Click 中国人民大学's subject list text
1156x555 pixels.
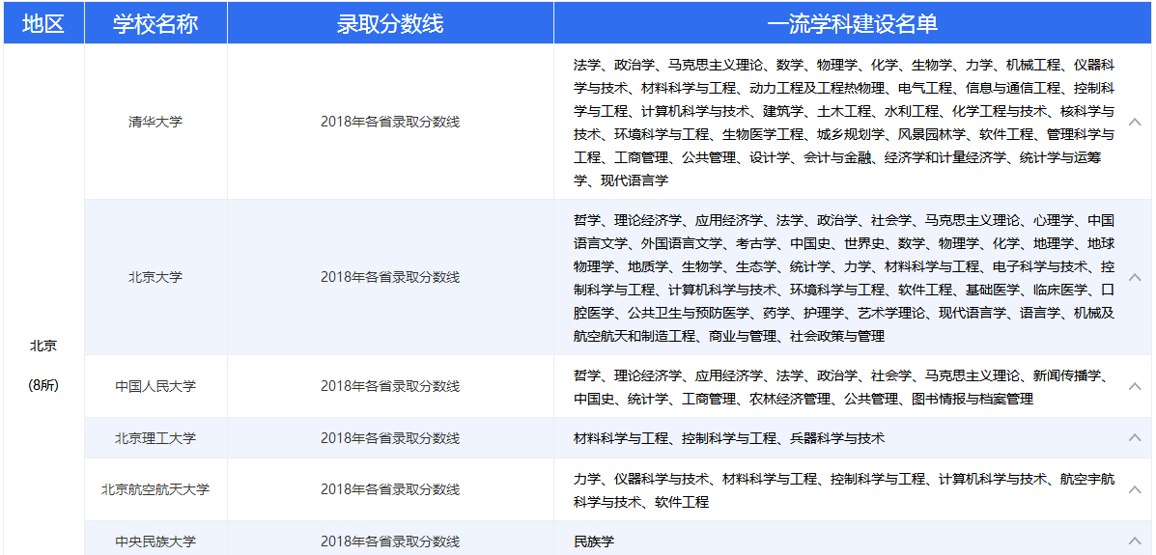[841, 387]
